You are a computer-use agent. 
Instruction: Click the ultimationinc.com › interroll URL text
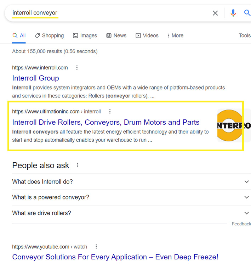click(x=56, y=112)
